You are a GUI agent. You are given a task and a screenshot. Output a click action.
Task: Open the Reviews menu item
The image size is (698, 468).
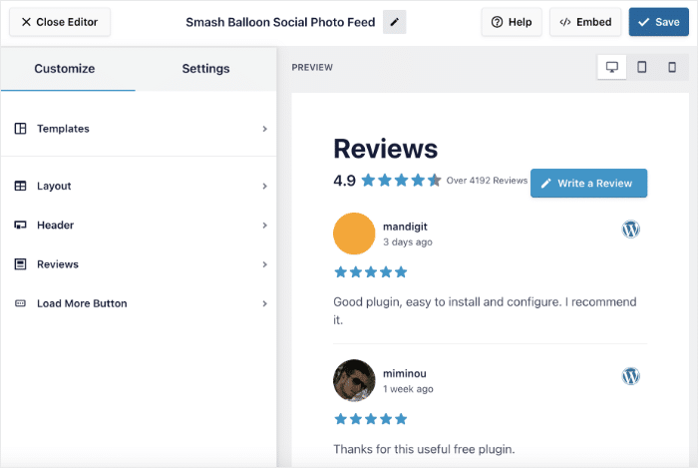(139, 264)
